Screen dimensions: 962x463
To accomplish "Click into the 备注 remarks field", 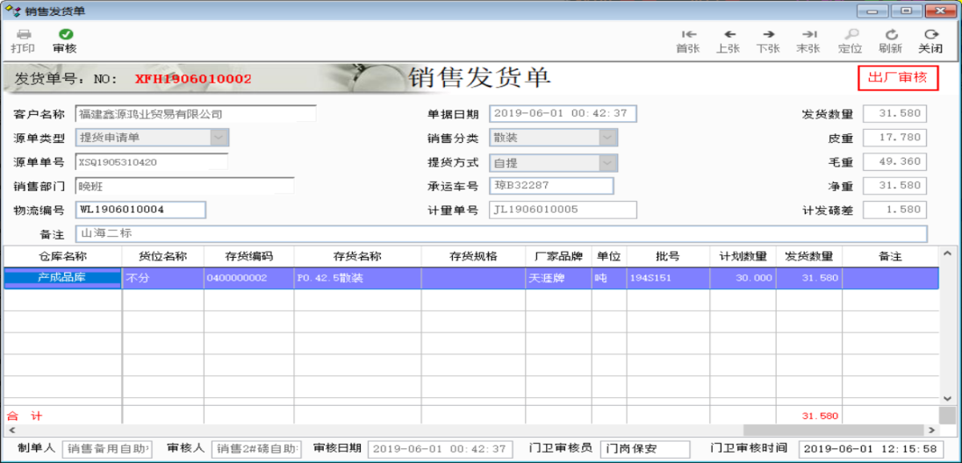I will [x=500, y=234].
